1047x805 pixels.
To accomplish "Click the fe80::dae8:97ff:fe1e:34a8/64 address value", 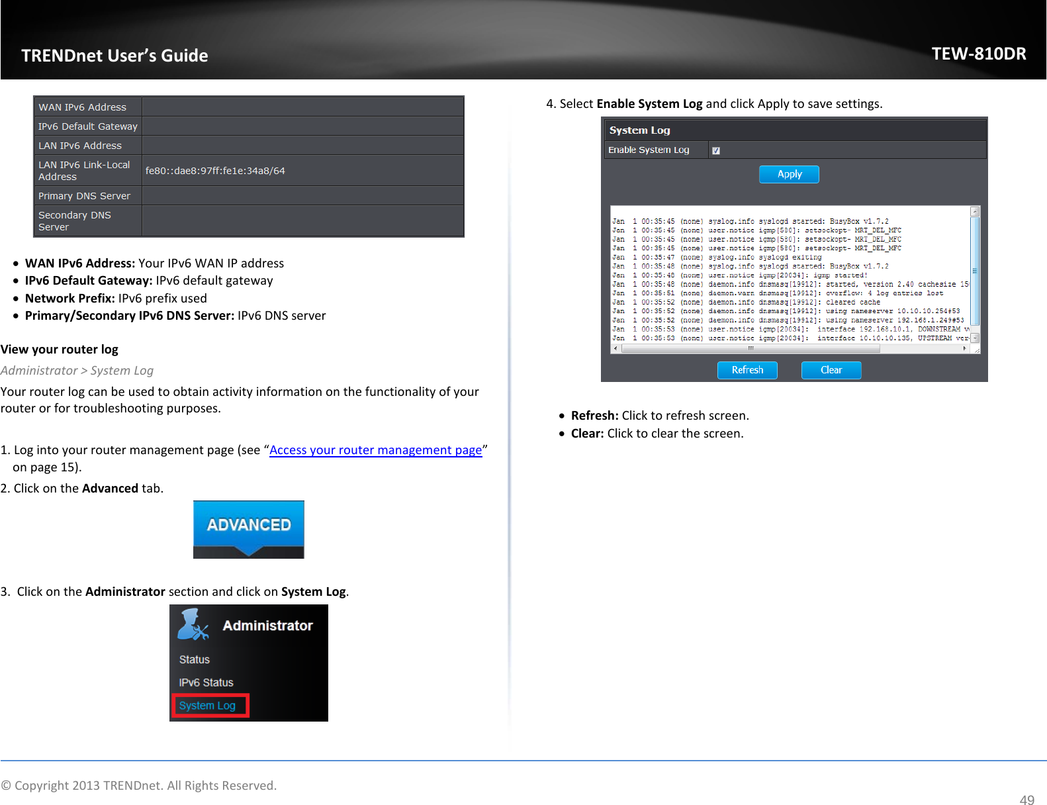I will click(215, 171).
